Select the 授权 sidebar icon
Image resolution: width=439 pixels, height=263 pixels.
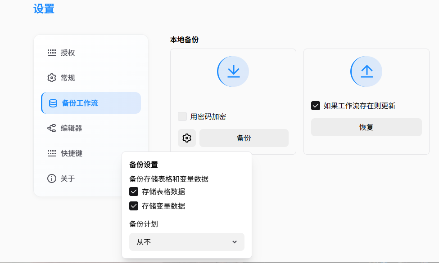coord(52,53)
